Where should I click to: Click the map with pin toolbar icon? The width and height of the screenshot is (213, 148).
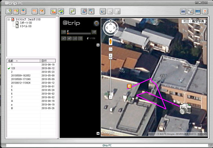tap(91, 11)
